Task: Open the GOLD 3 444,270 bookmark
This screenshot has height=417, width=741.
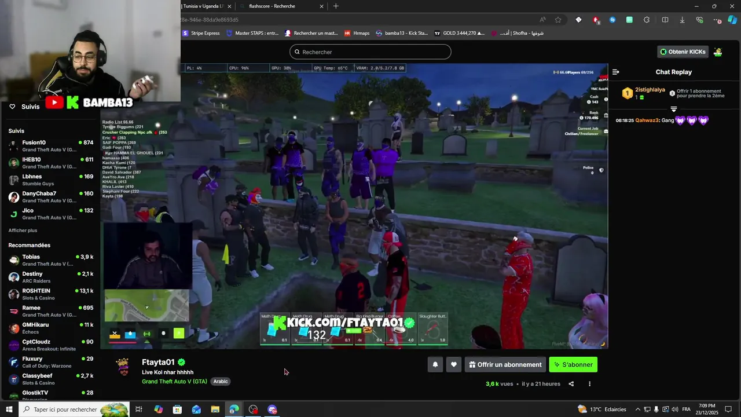Action: click(x=460, y=33)
